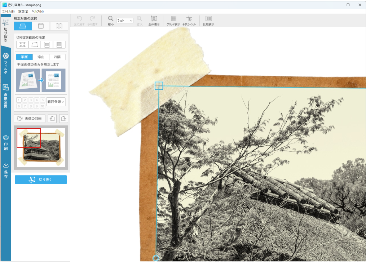Screen dimensions: 366x262
Task: Open the 画像変更 sidebar section
Action: [6, 96]
